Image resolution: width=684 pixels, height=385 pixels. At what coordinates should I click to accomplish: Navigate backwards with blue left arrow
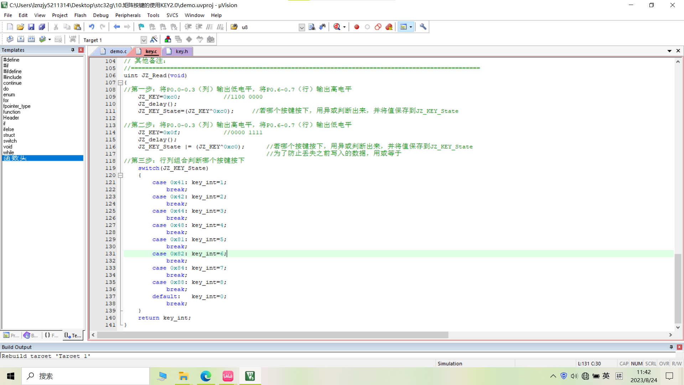116,27
